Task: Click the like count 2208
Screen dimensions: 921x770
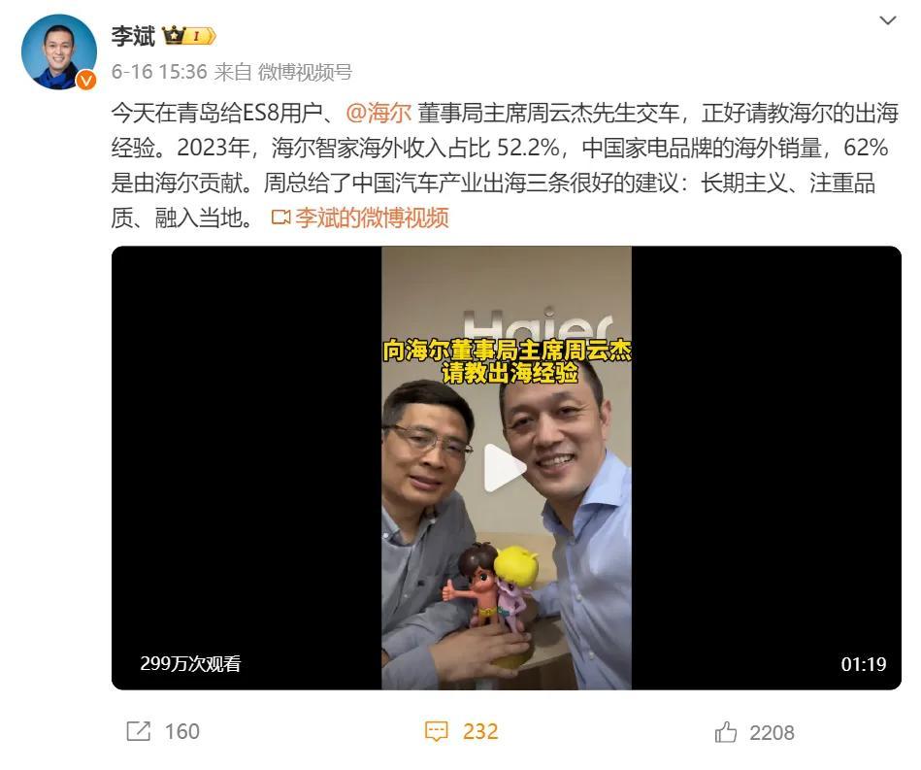Action: (772, 732)
